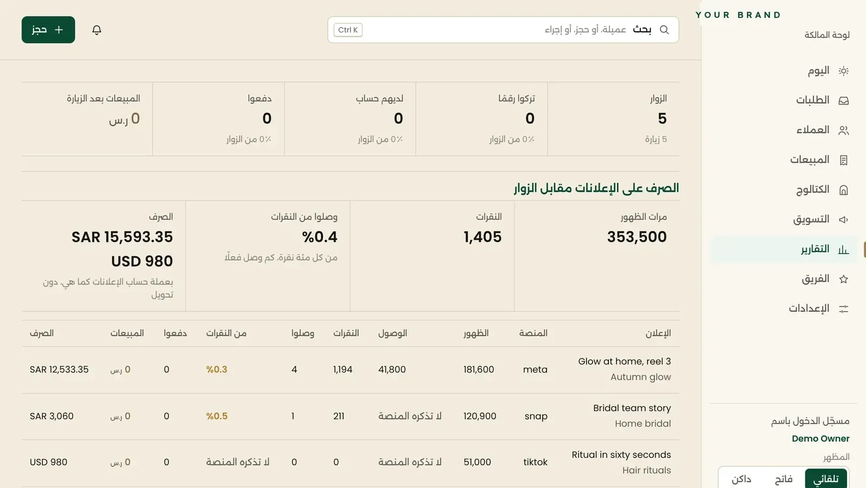Open الكتالوج icon in sidebar

click(x=843, y=190)
